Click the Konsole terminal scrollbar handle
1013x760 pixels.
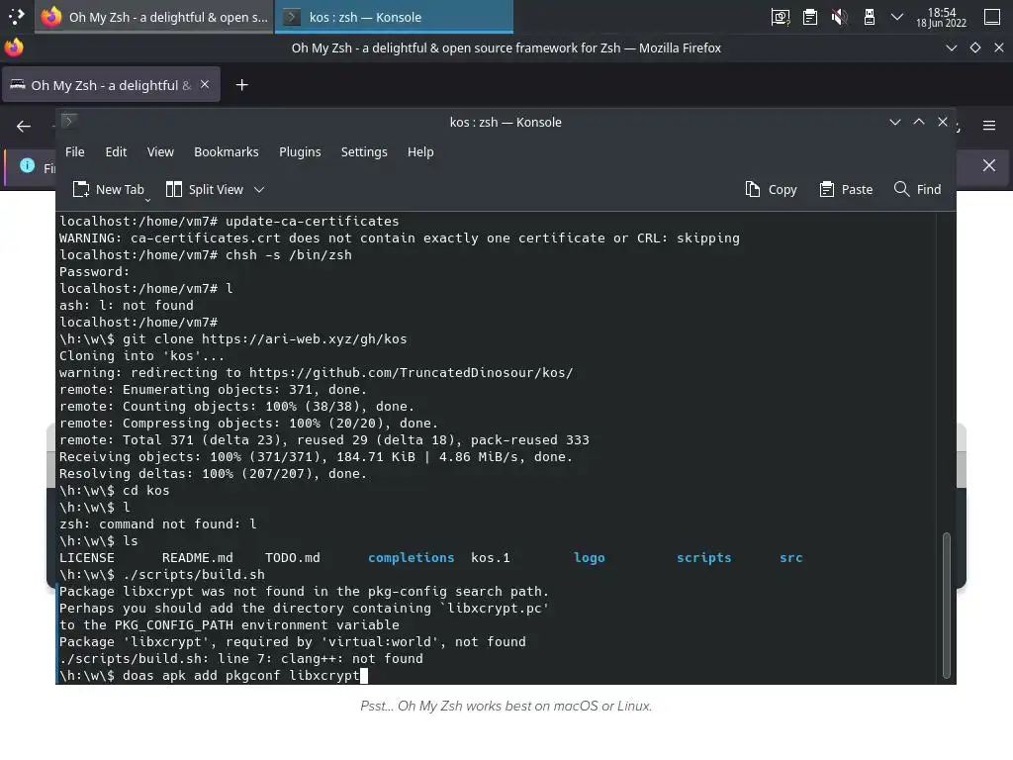947,605
